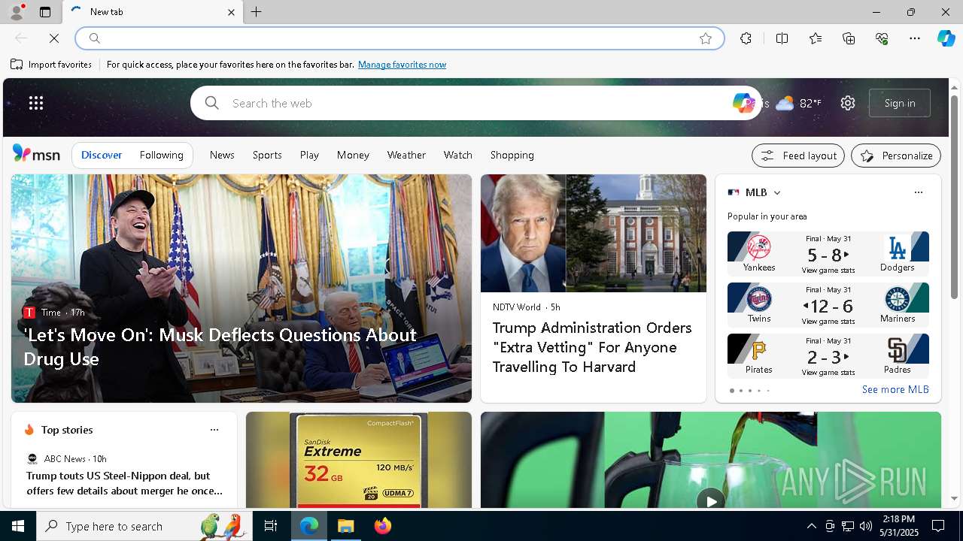
Task: Close the New tab tab
Action: 231,12
